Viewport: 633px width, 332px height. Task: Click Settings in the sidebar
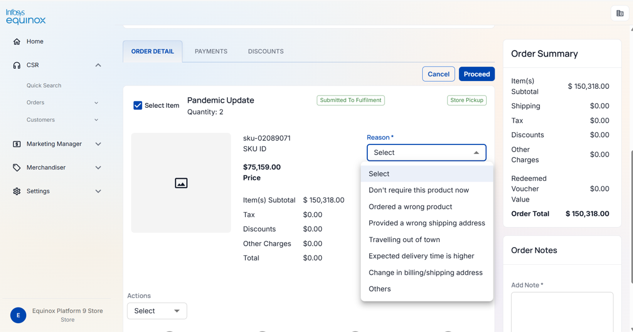(38, 191)
